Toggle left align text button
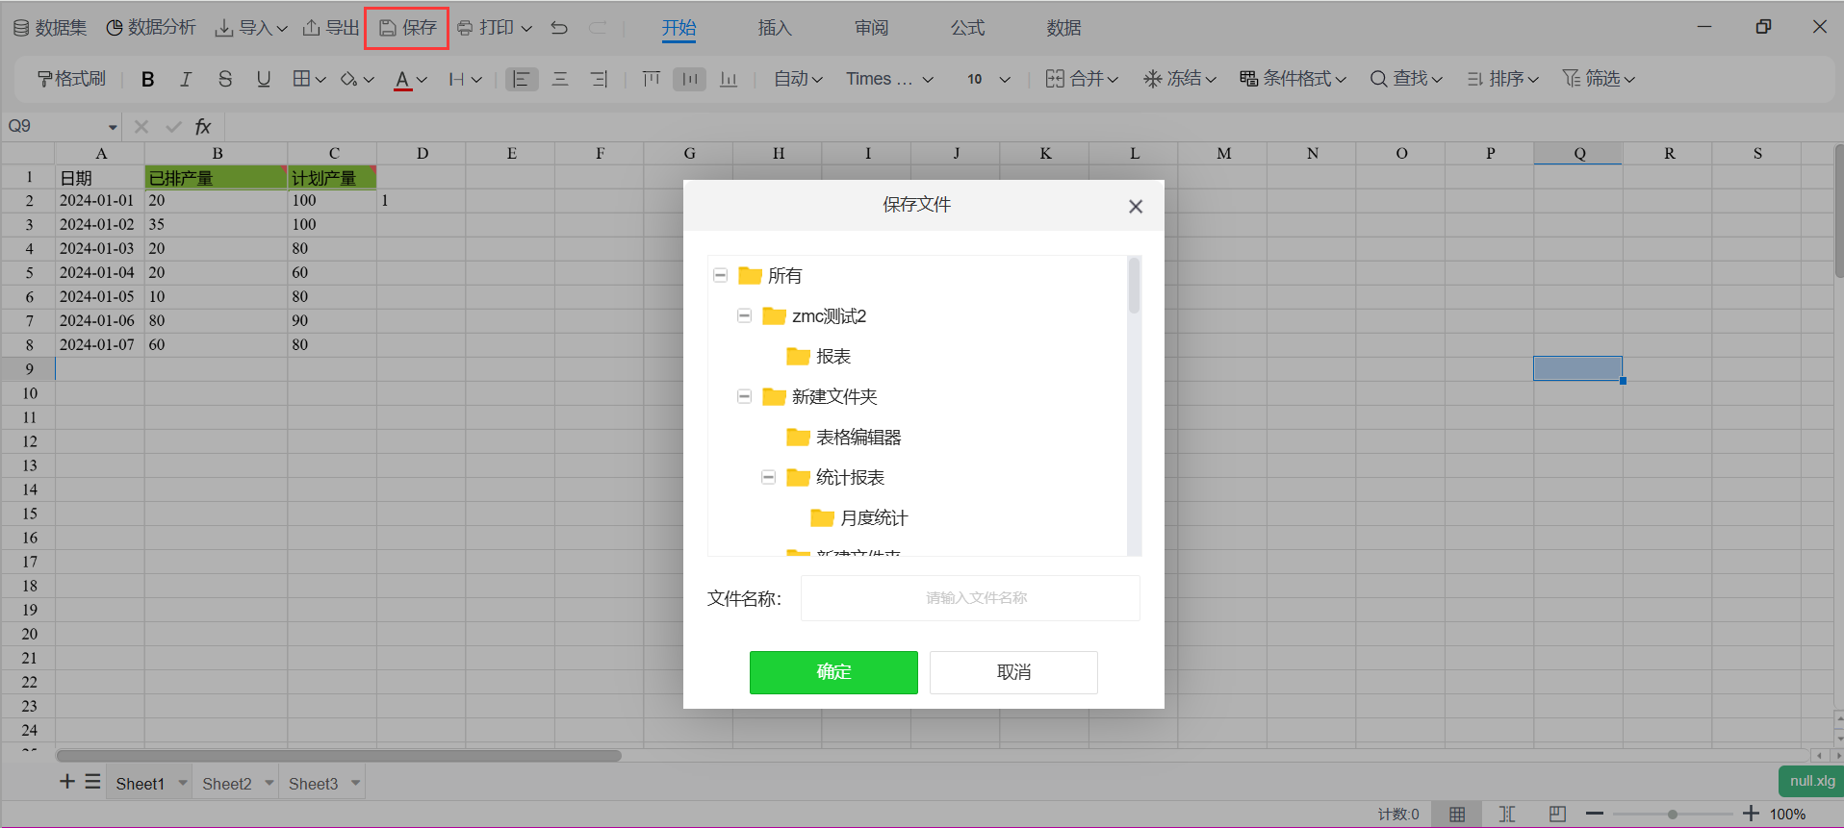 [522, 79]
